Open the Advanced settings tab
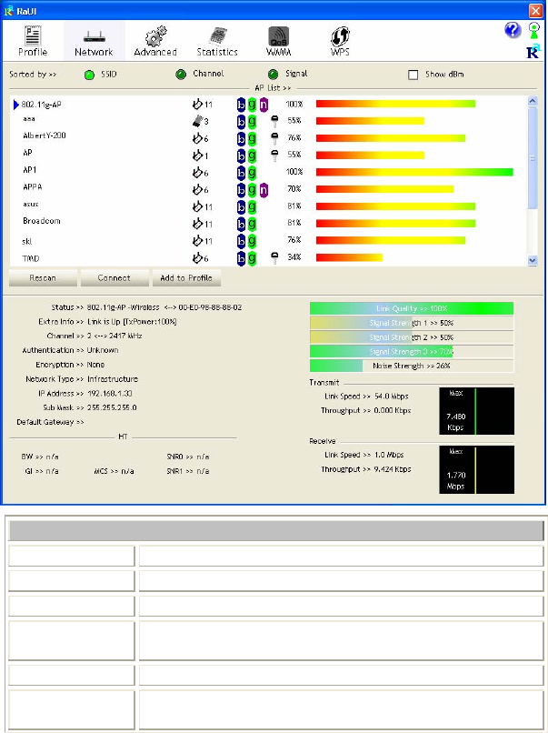548x733 pixels. point(155,41)
